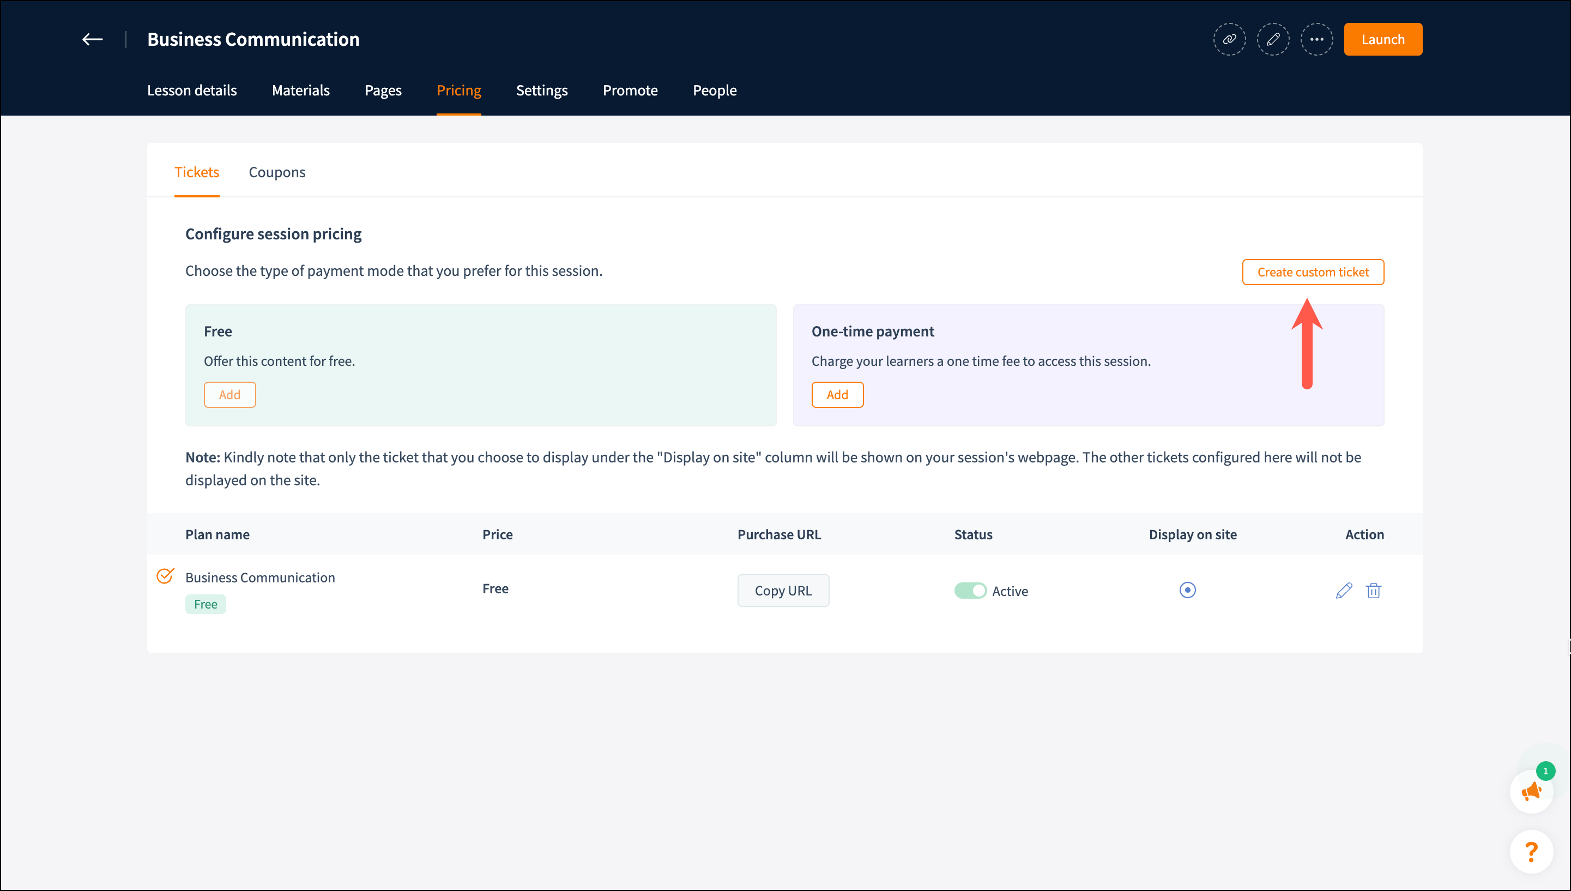Click the orange checkmark beside plan name
The width and height of the screenshot is (1571, 891).
tap(165, 576)
